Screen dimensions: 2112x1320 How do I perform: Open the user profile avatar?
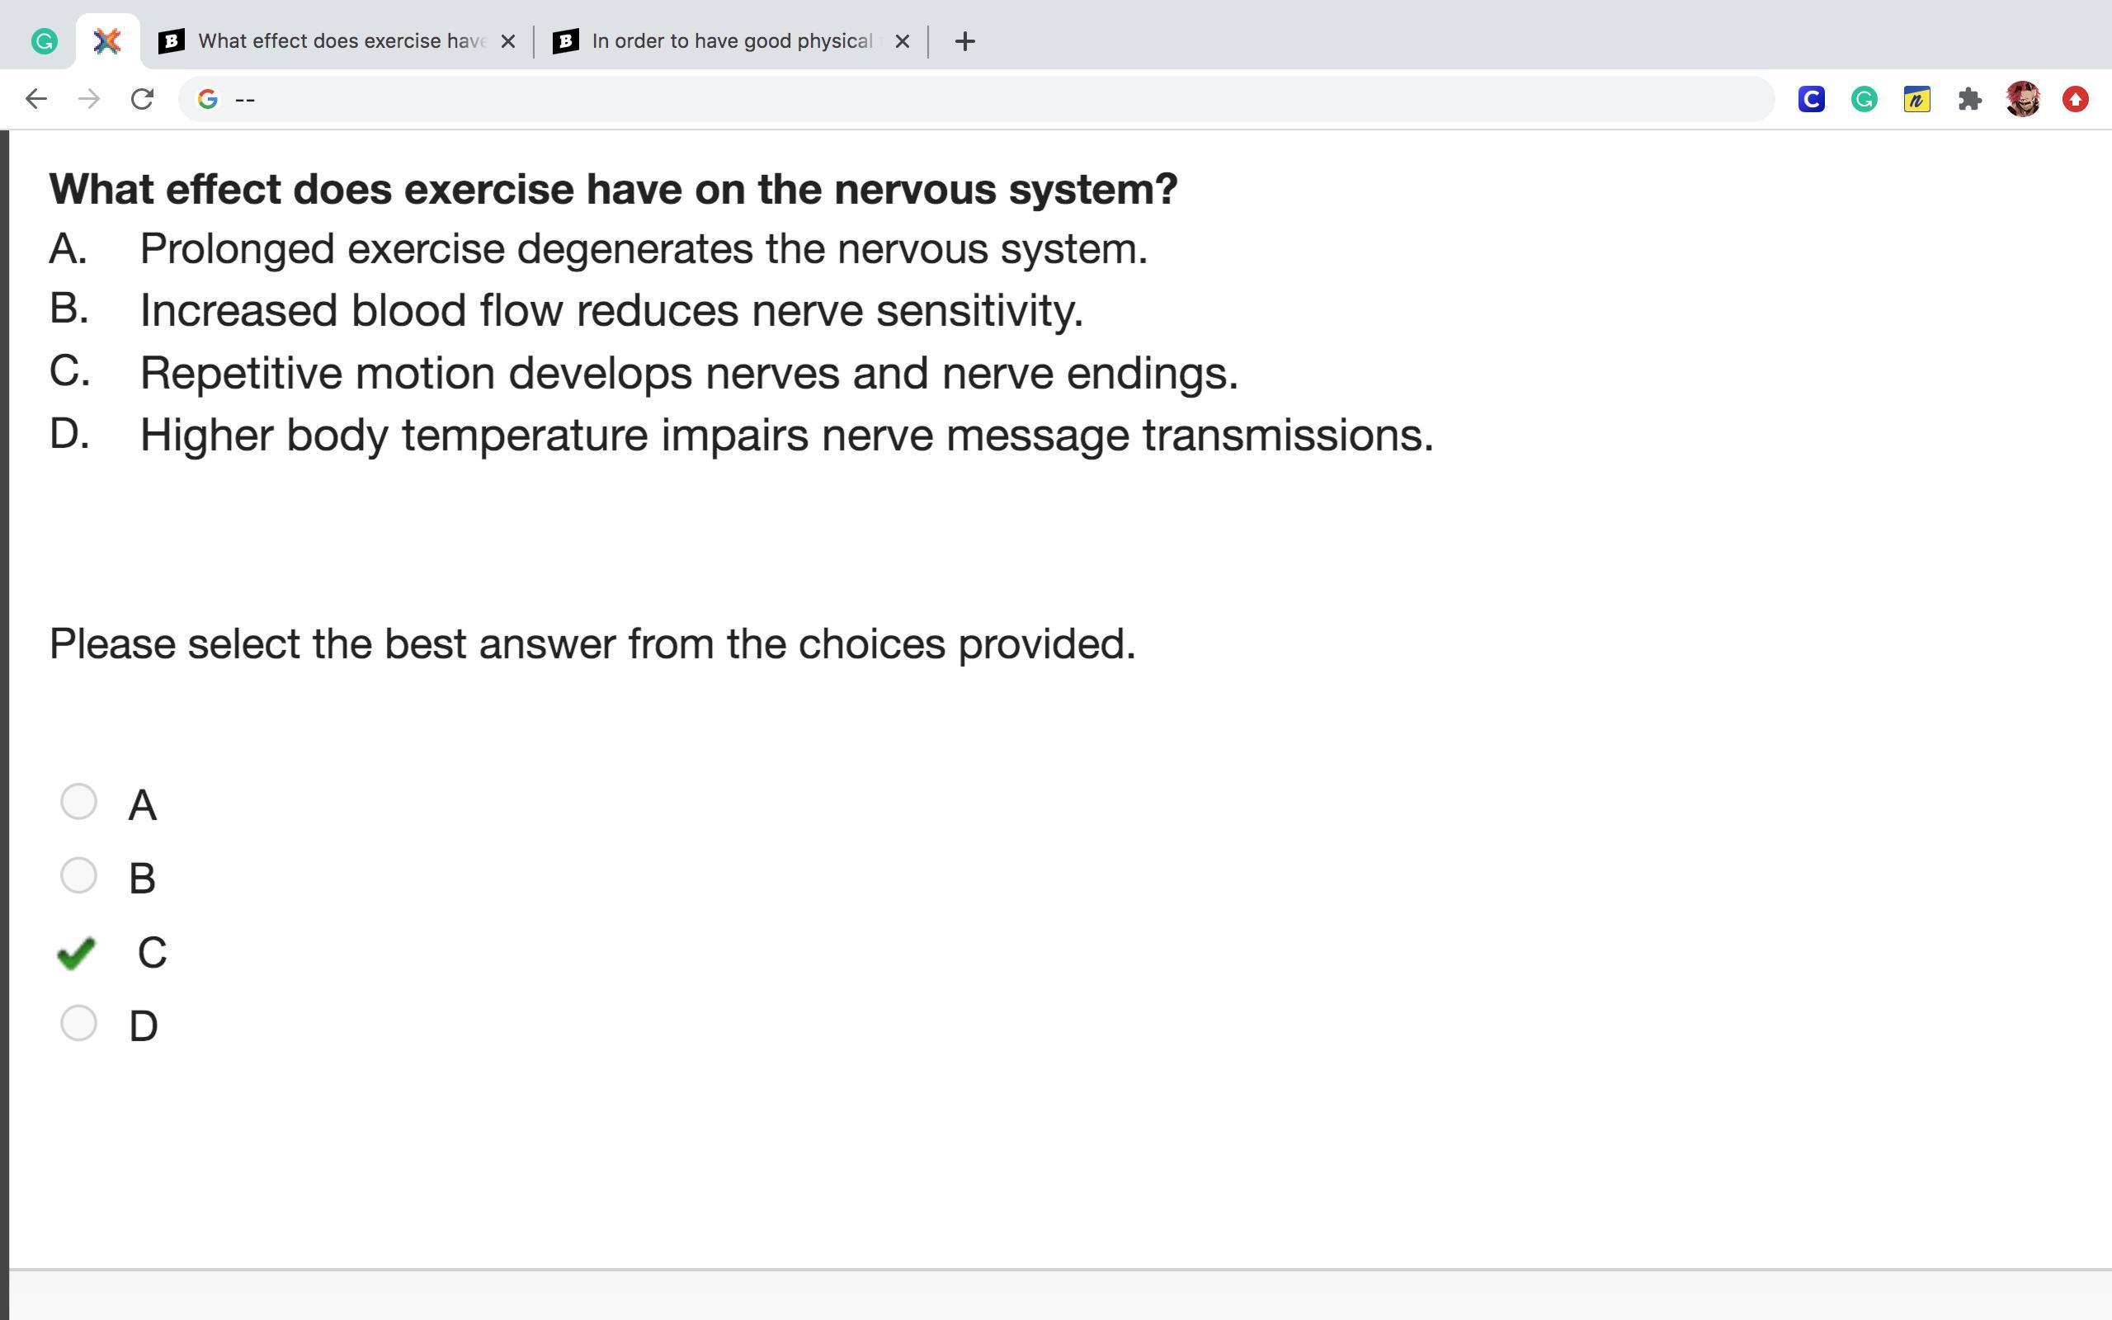tap(2022, 100)
